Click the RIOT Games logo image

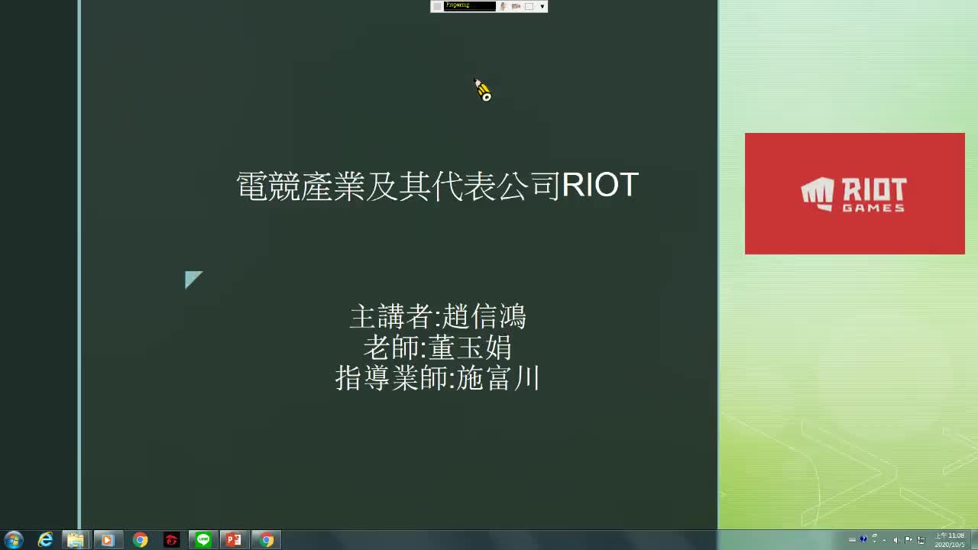point(853,192)
